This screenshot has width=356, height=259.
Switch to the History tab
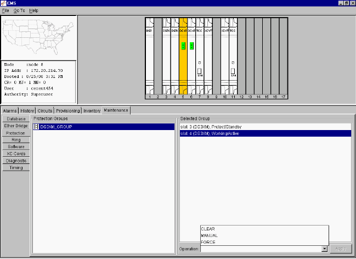pos(27,111)
